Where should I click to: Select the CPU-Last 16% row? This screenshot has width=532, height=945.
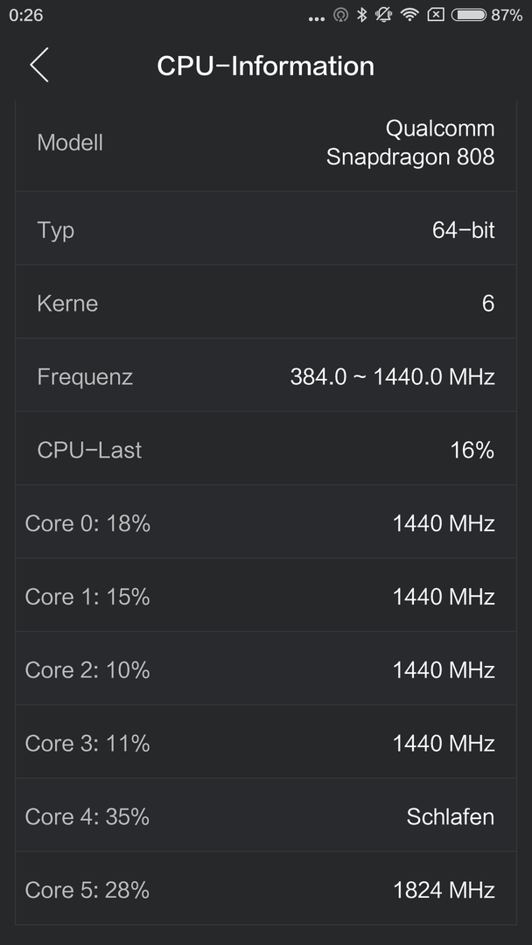[266, 450]
